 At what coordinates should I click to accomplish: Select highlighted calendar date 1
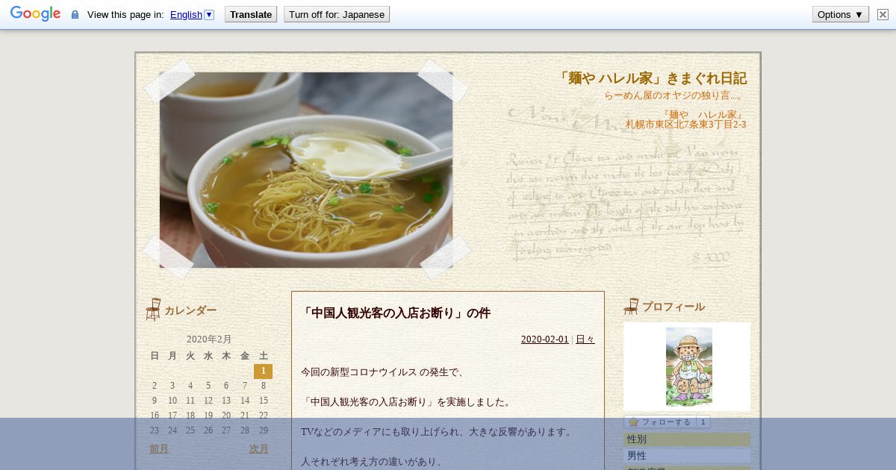(x=263, y=371)
